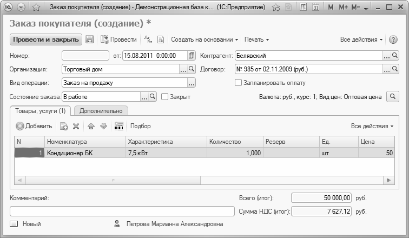Enable the Запланировать оплату checkbox

238,83
